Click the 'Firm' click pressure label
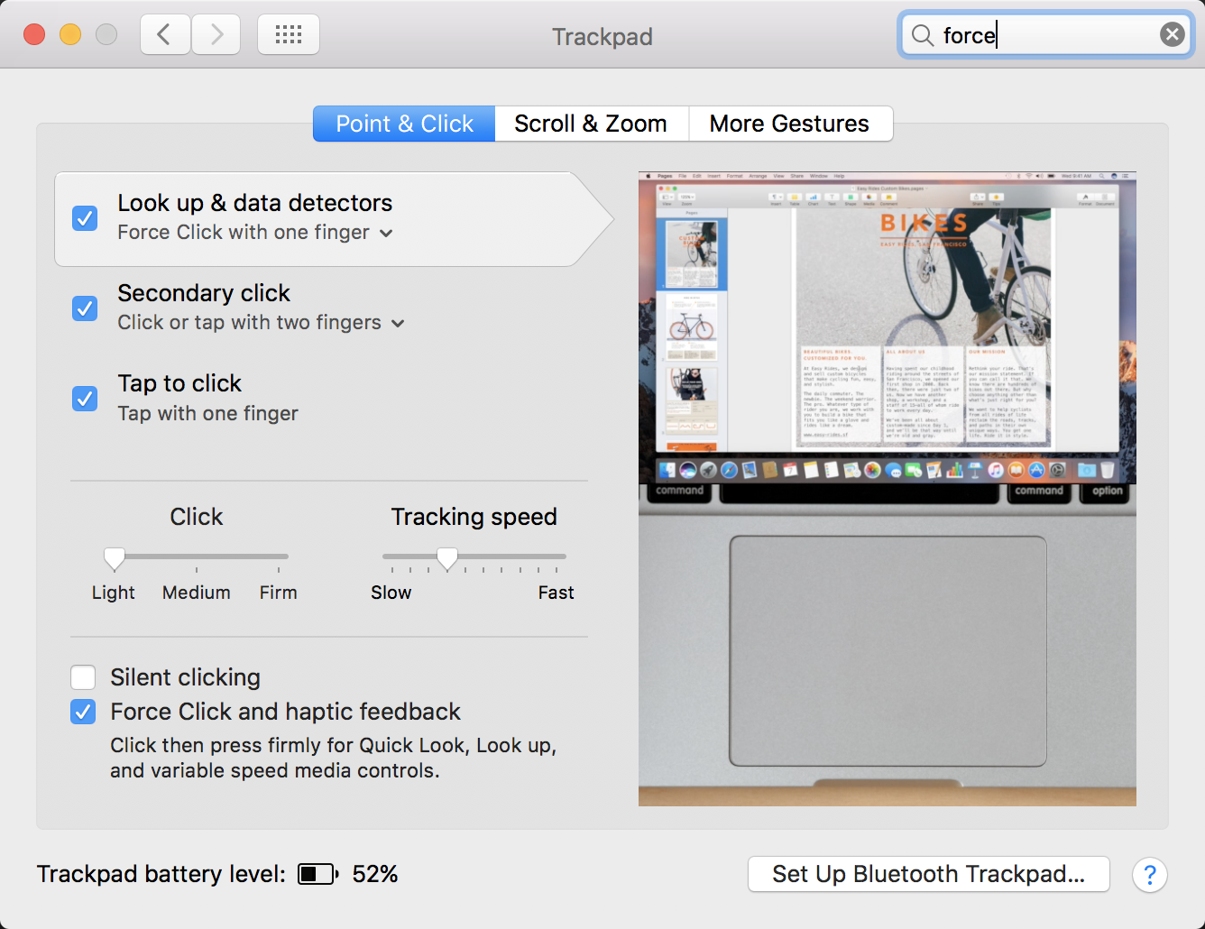The image size is (1205, 929). coord(279,593)
